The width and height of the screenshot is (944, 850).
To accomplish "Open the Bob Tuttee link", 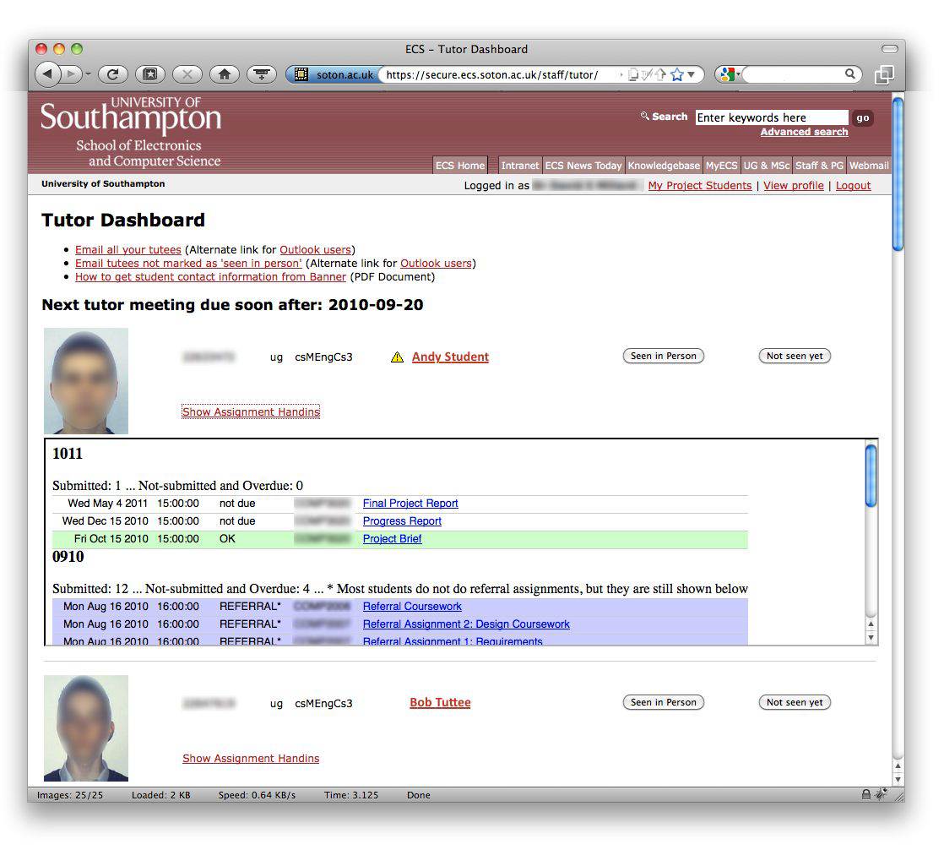I will [440, 702].
